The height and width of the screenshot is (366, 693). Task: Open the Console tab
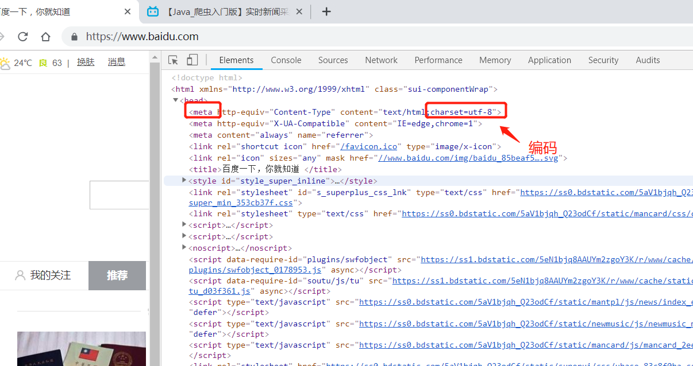286,60
